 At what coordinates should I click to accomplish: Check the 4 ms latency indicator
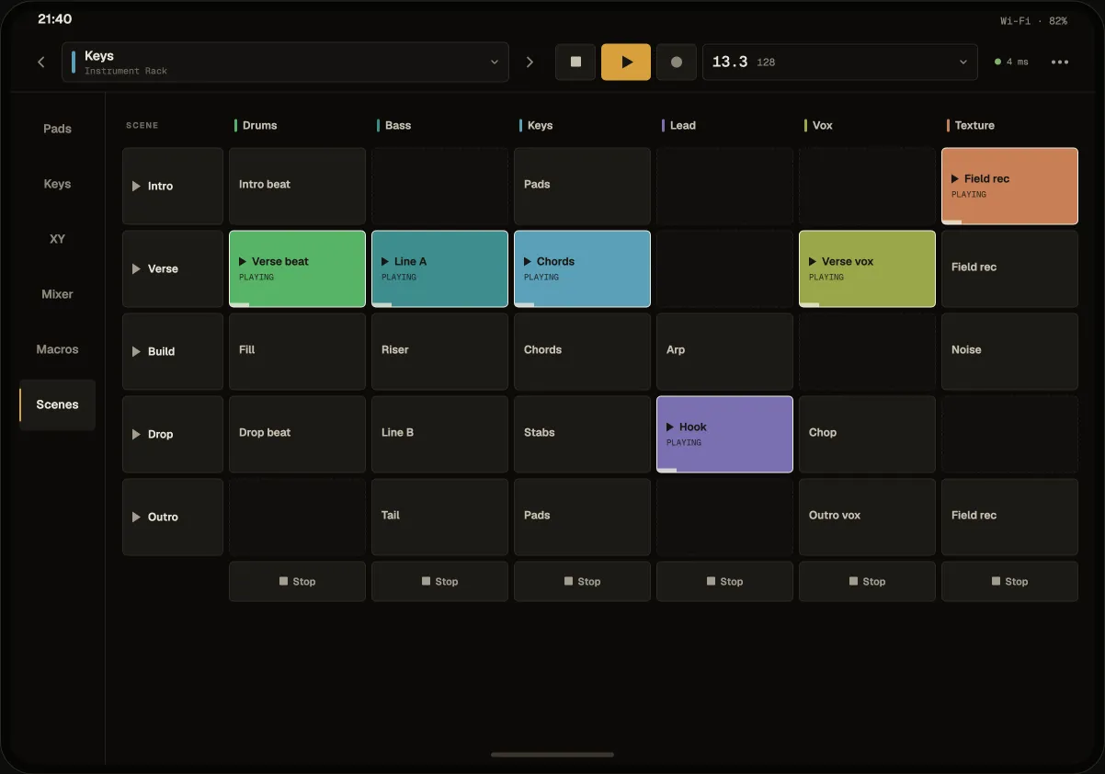1011,63
